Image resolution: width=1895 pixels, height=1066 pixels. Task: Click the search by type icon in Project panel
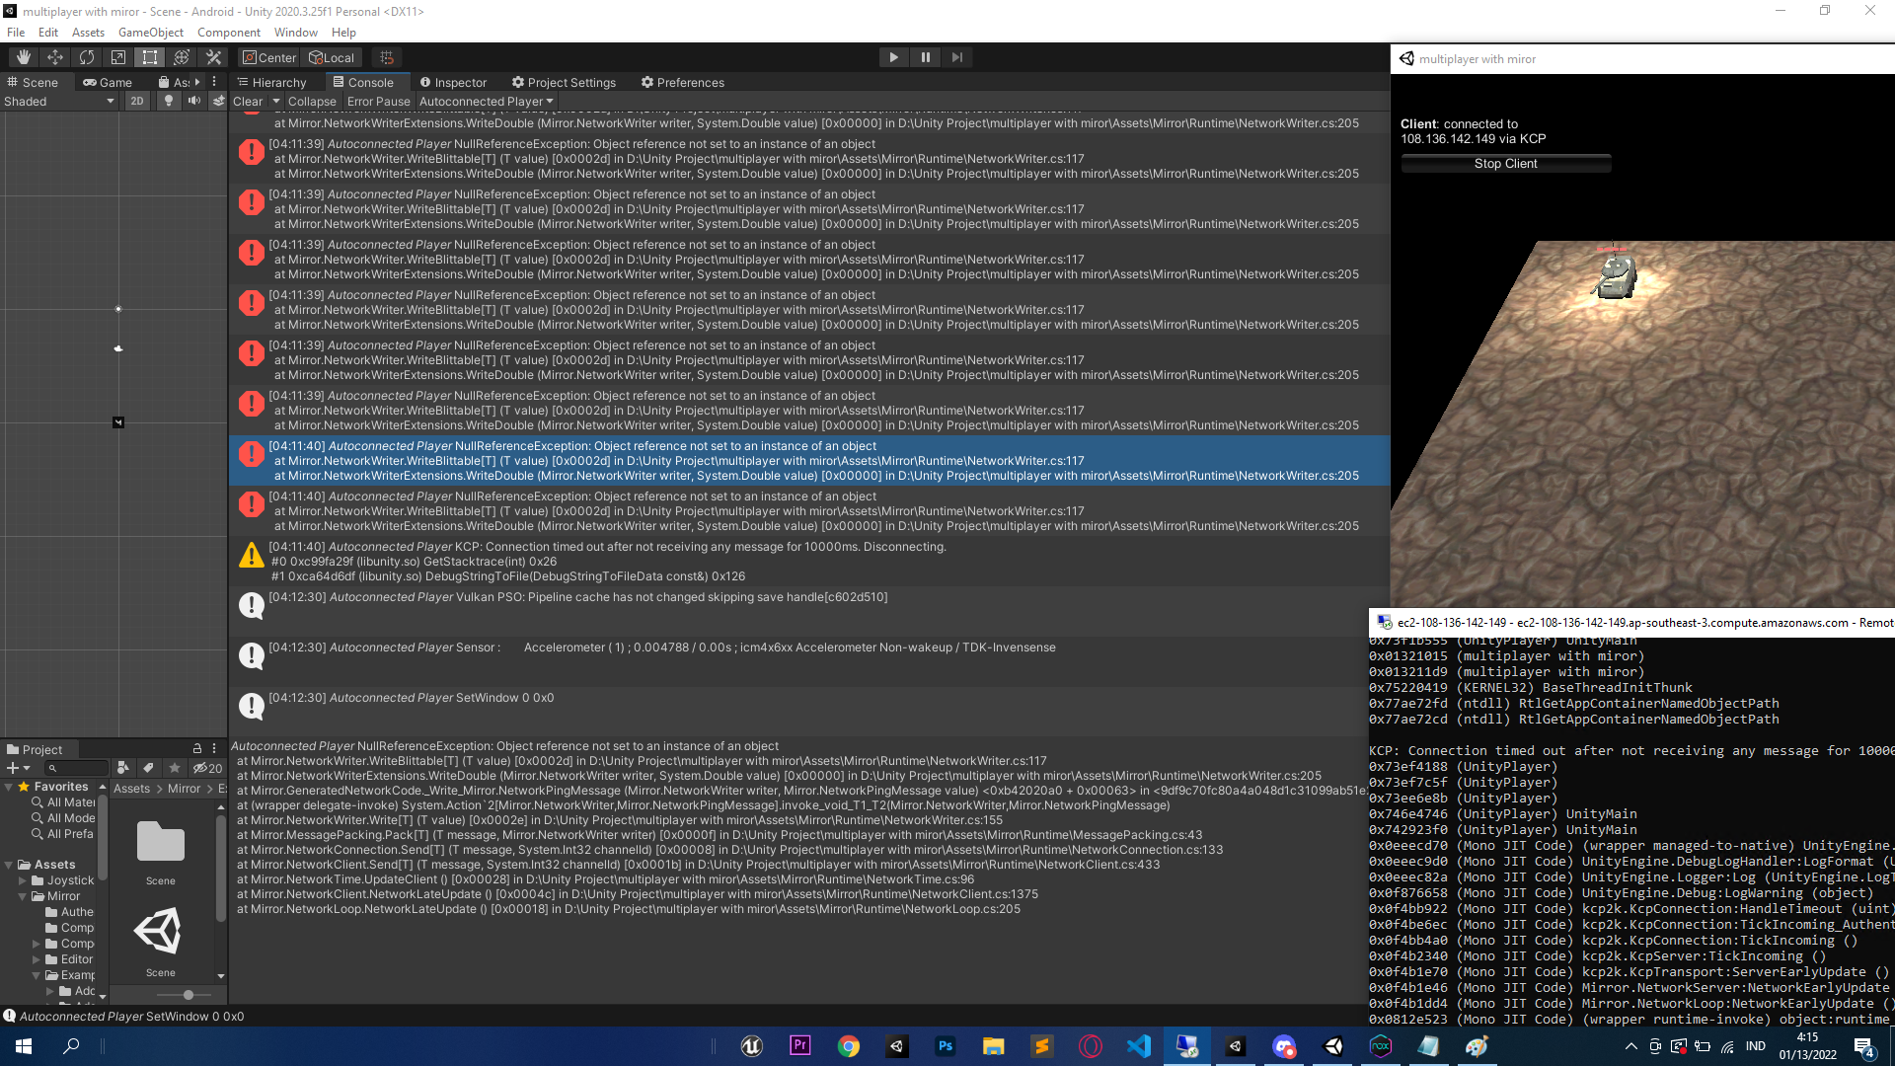123,768
